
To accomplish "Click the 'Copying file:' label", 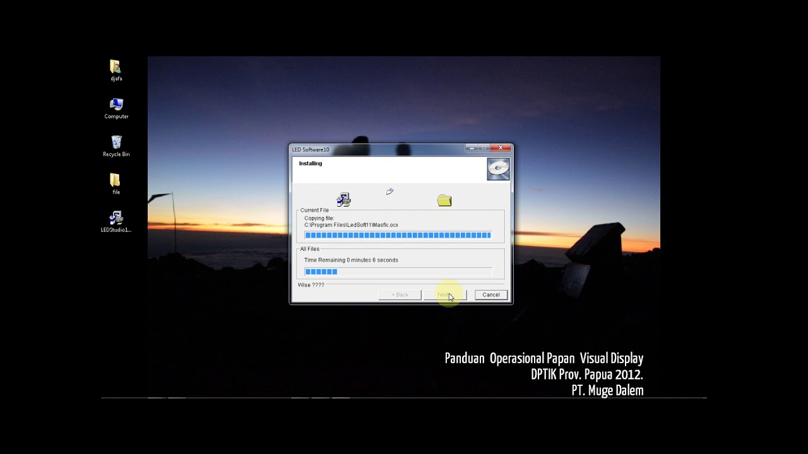I will (319, 218).
